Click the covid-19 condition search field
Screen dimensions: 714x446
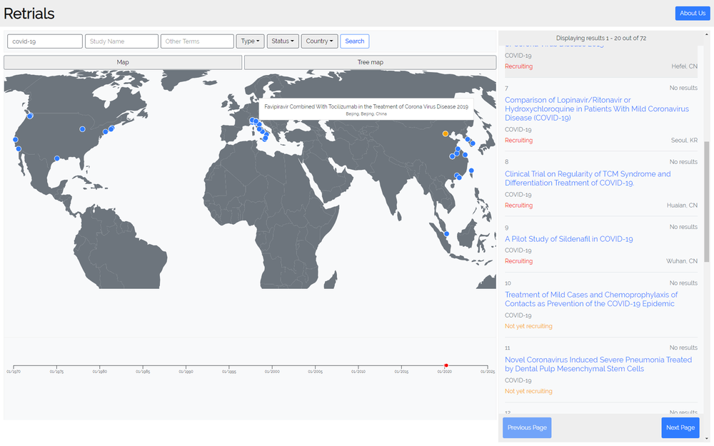pyautogui.click(x=45, y=41)
